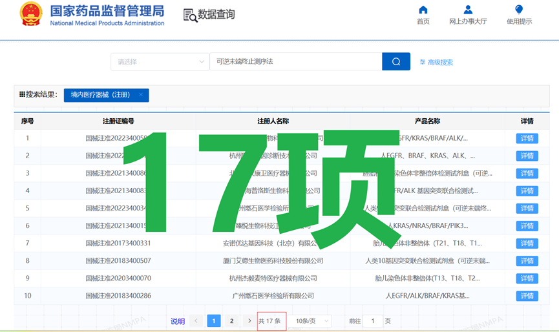Viewport: 559px width, 332px height.
Task: Click the search keyword input field
Action: click(x=295, y=62)
